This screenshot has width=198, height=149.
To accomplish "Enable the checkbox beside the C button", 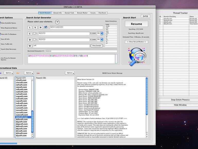I will click(x=34, y=33).
